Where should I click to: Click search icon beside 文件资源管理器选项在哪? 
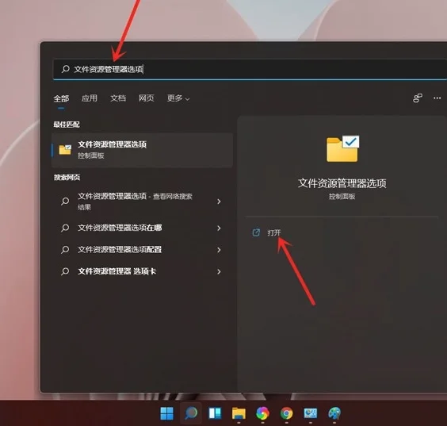tap(65, 228)
